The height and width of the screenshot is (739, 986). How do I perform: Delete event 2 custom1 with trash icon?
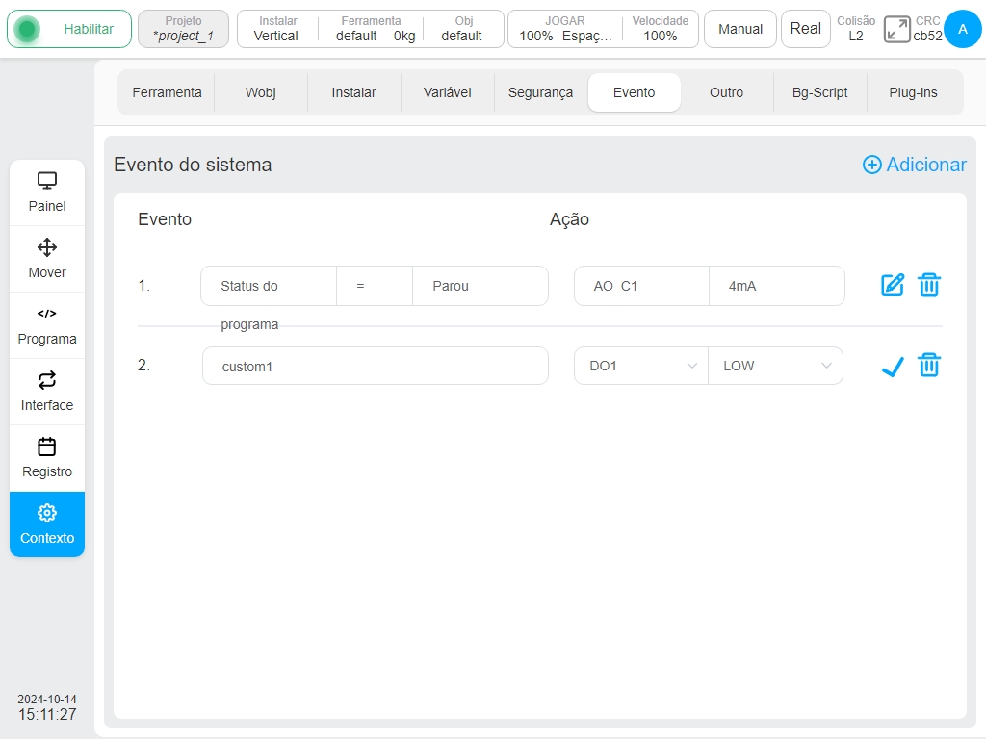point(929,365)
